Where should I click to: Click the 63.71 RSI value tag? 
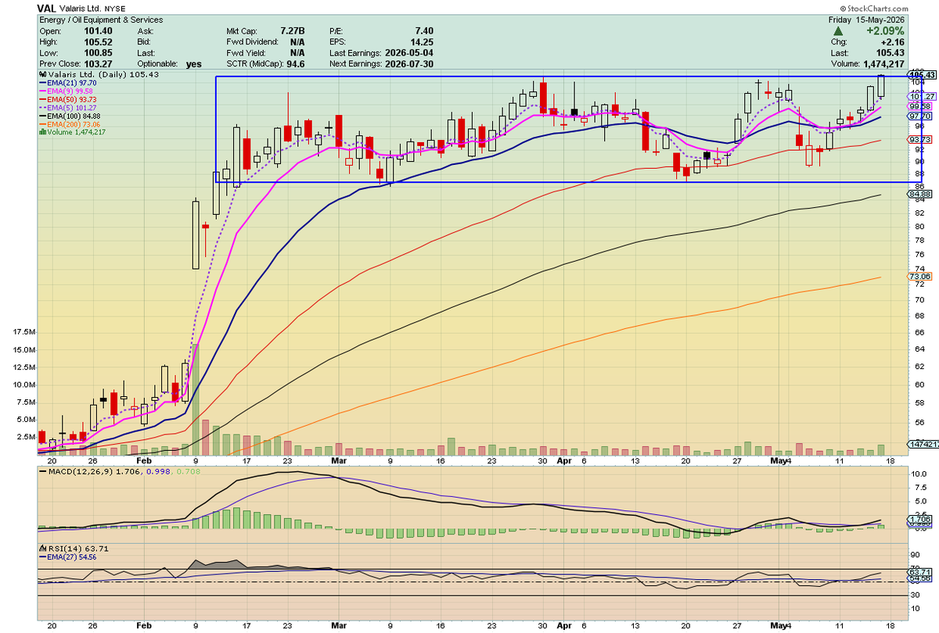pos(921,574)
